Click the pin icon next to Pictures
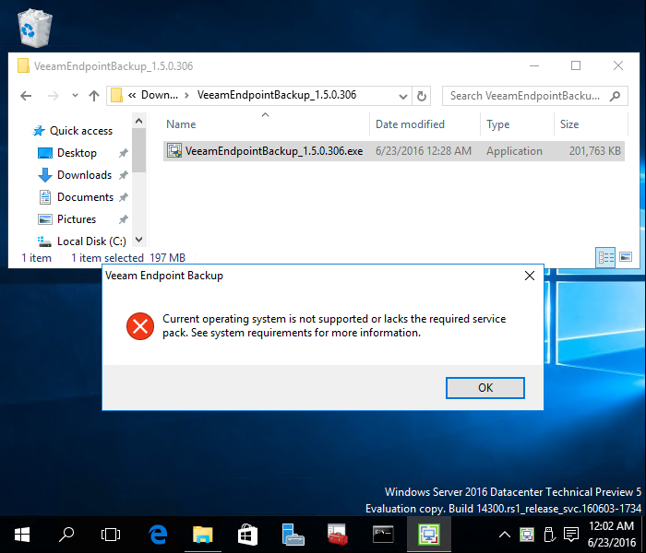 pyautogui.click(x=123, y=219)
